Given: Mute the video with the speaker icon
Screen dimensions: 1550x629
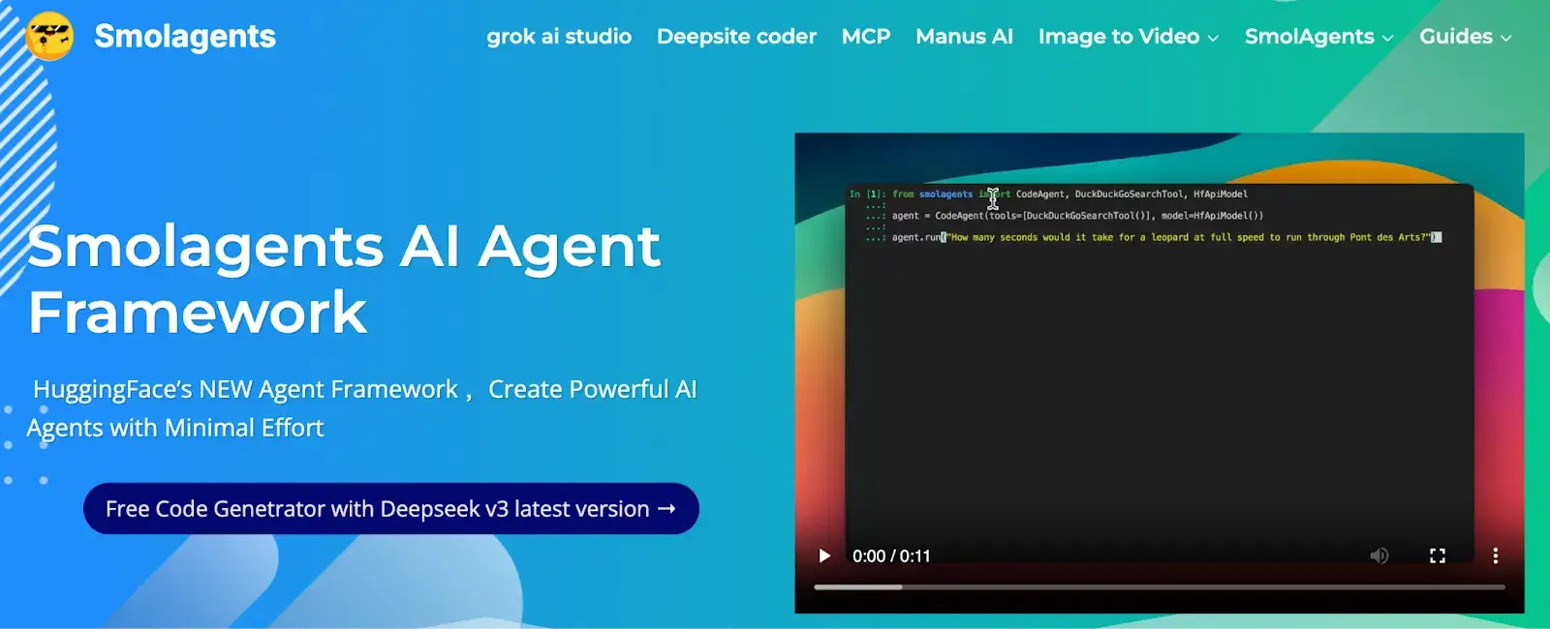Looking at the screenshot, I should point(1379,555).
